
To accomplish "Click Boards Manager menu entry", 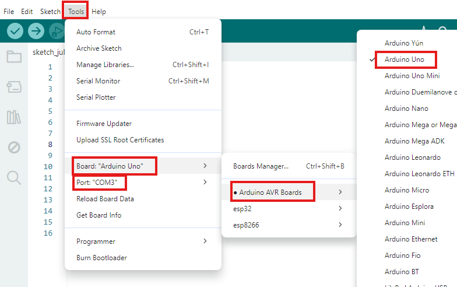I will 261,166.
